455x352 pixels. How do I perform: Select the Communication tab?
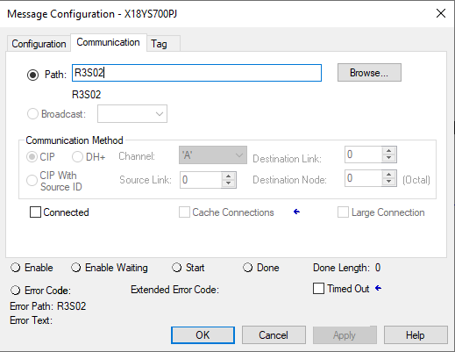point(108,43)
